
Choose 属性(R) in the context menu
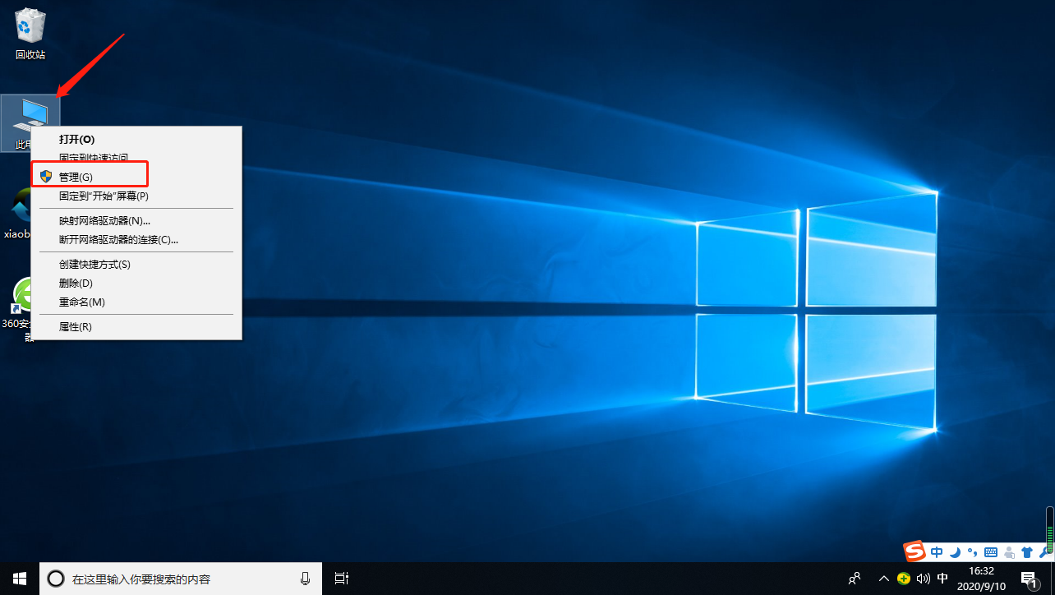[x=136, y=326]
